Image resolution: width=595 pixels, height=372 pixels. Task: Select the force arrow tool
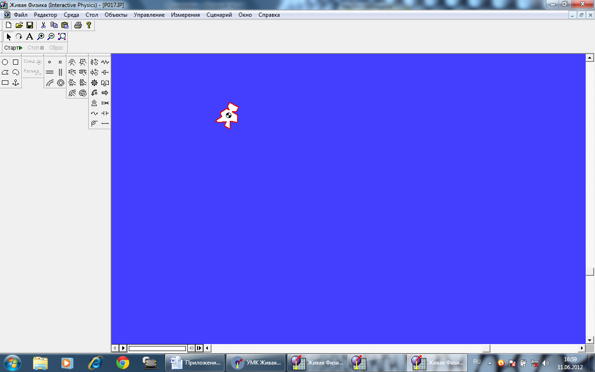point(105,93)
